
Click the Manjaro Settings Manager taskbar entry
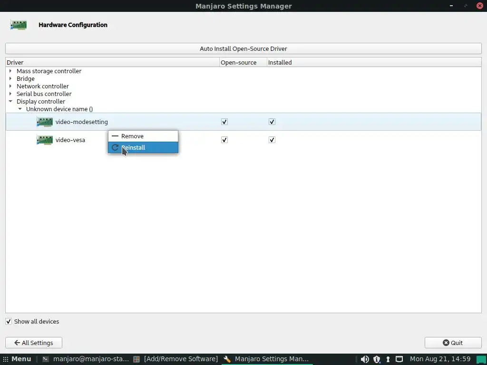click(x=266, y=359)
